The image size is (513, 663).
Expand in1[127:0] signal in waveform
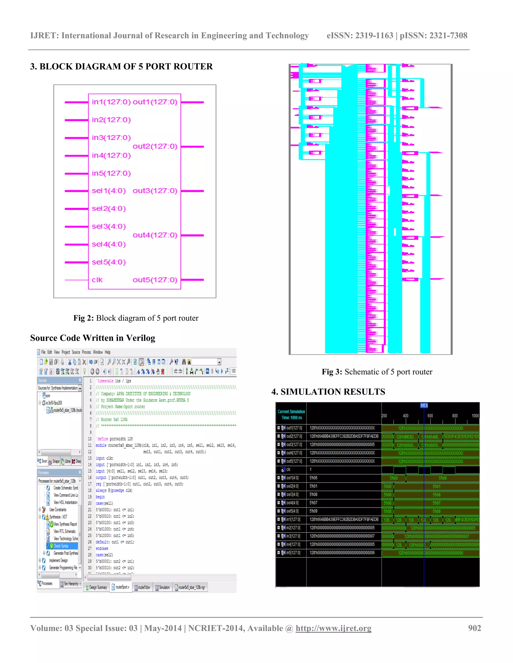coord(278,519)
